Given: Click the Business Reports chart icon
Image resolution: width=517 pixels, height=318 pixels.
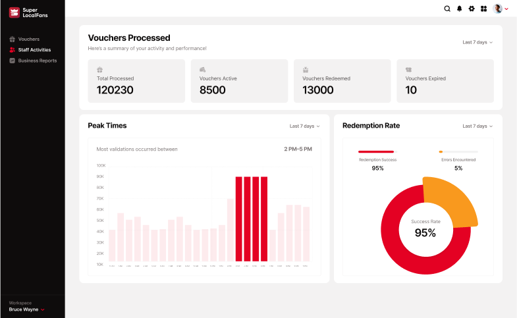Looking at the screenshot, I should click(x=12, y=61).
